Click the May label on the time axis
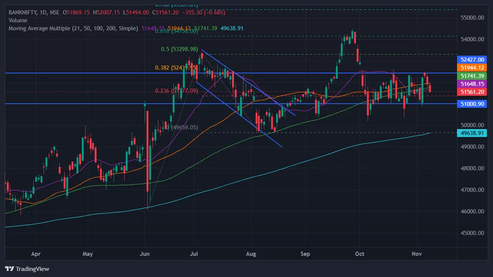Screen dimensions: 493x277 click(87, 254)
